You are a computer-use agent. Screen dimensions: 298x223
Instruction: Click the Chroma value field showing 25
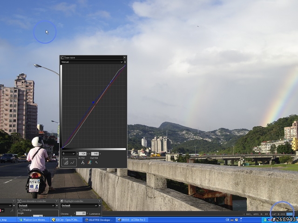click(x=81, y=214)
